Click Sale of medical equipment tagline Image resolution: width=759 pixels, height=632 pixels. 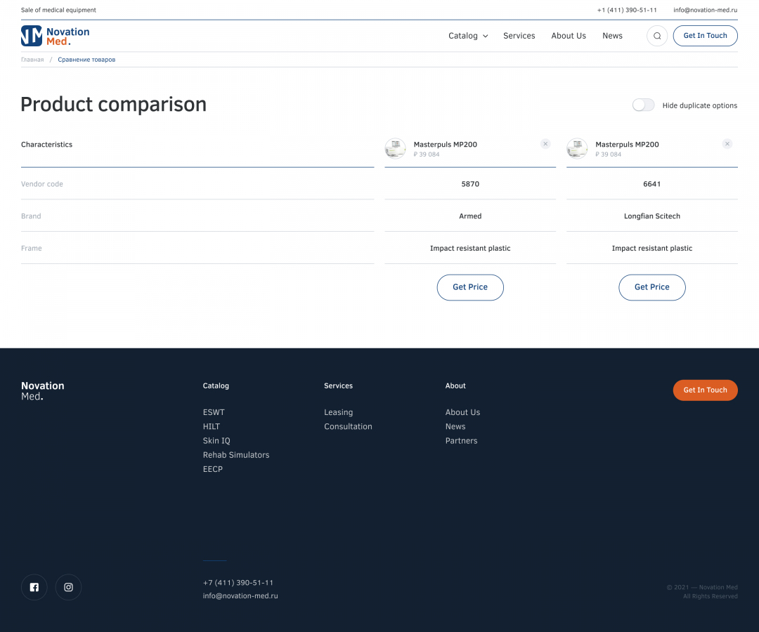coord(58,10)
